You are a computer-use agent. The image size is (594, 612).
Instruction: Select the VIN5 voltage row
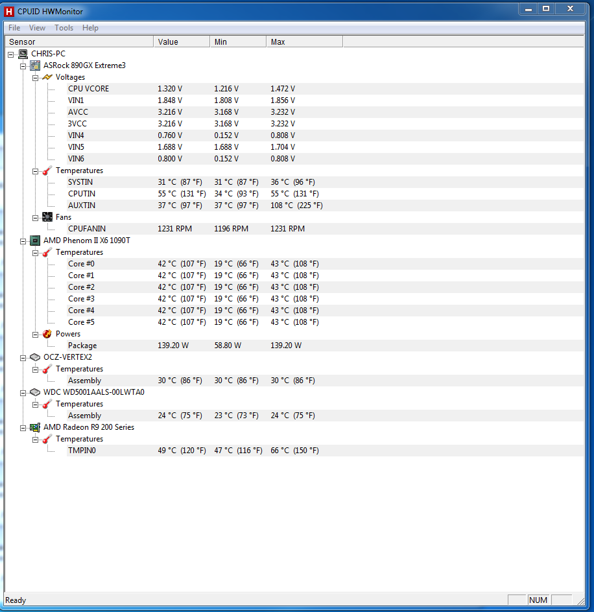(326, 147)
